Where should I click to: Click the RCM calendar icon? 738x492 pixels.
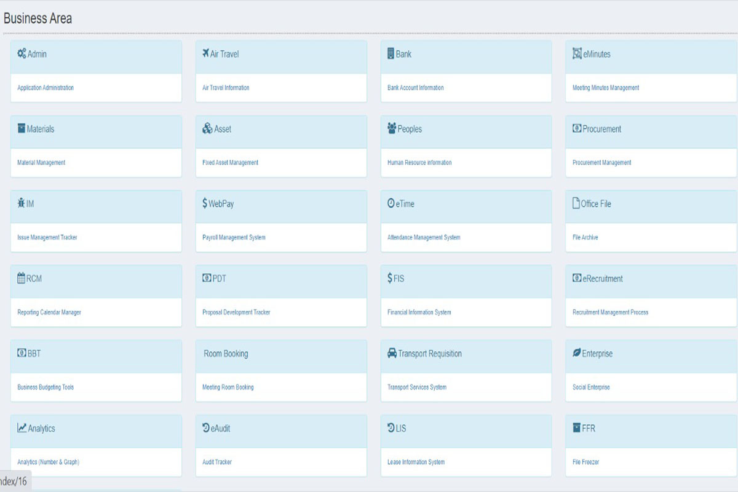(x=22, y=278)
